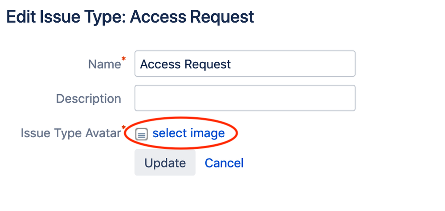Focus the Name input field
This screenshot has height=211, width=445.
click(245, 64)
